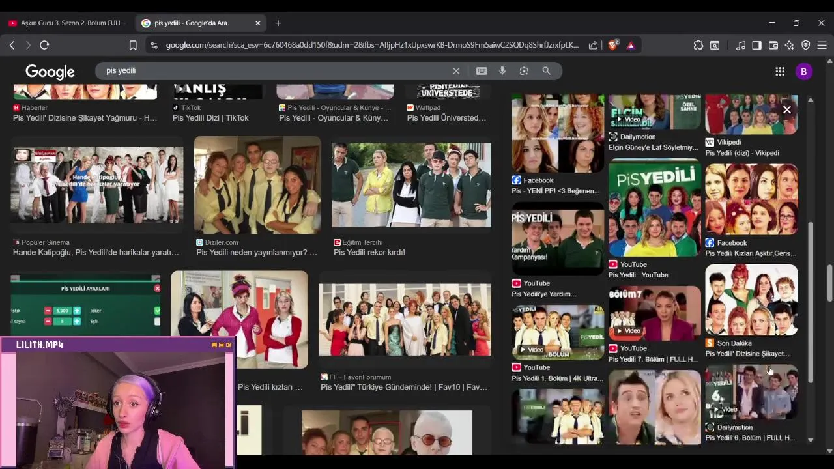This screenshot has height=469, width=834.
Task: Open 'Pis Yedili Dizi | TikTok' result
Action: coord(210,118)
